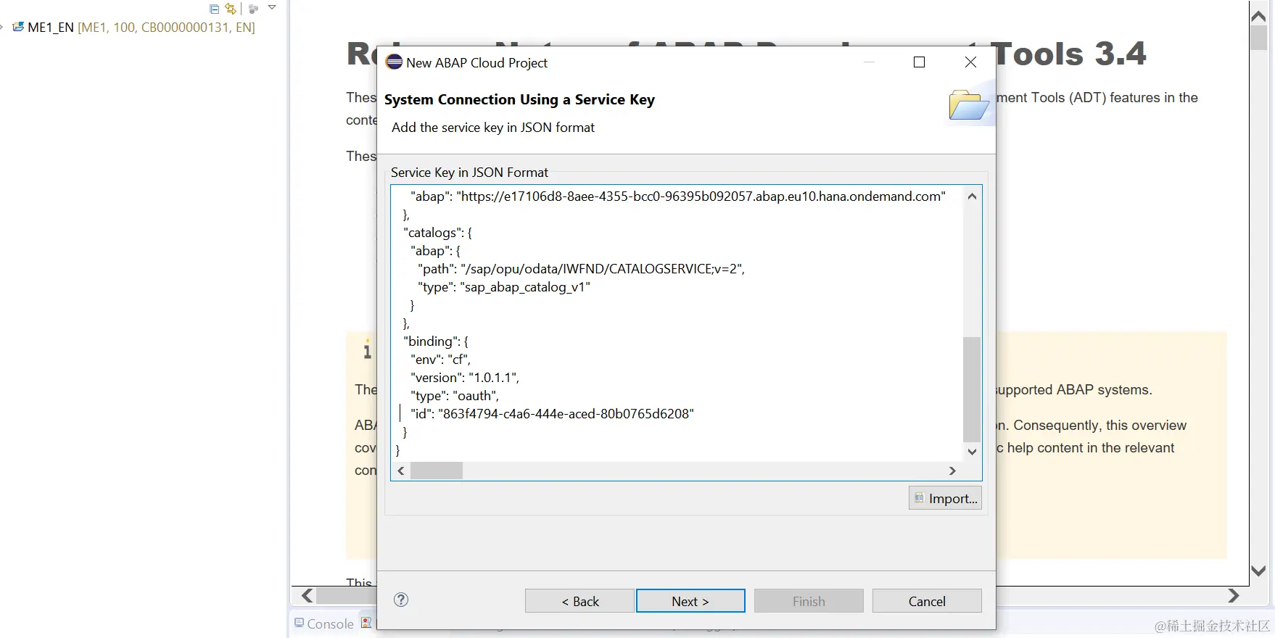The height and width of the screenshot is (638, 1275).
Task: Click the JSON area vertical scrollbar thumb
Action: pyautogui.click(x=972, y=389)
